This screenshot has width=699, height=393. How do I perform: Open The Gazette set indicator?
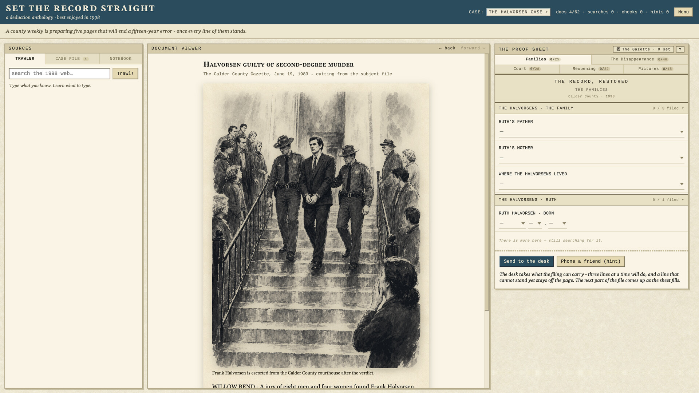click(x=643, y=49)
